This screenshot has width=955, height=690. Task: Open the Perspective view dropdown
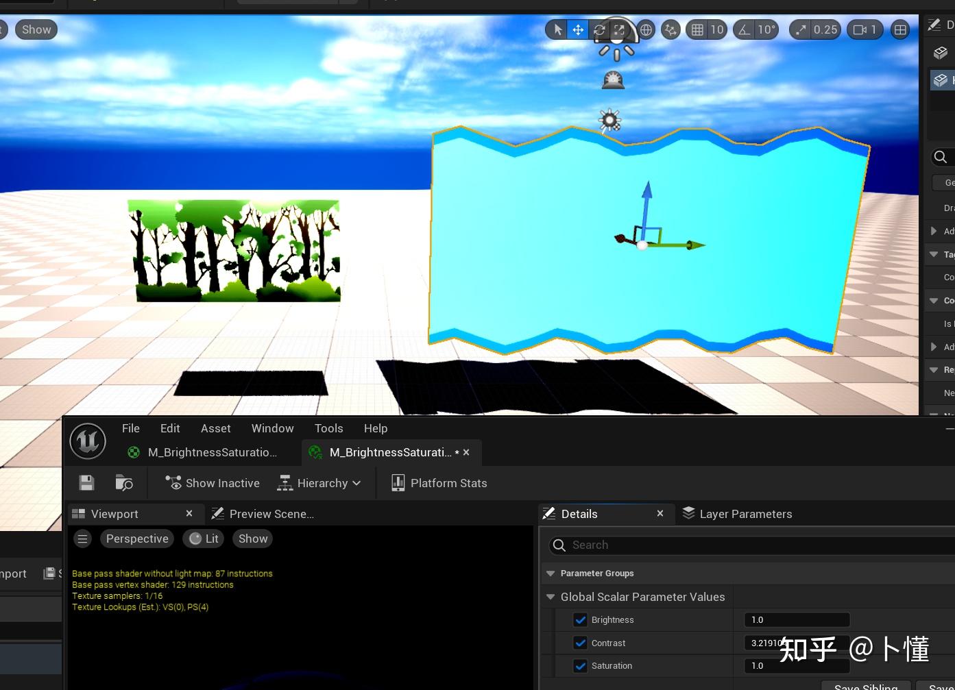pos(136,539)
